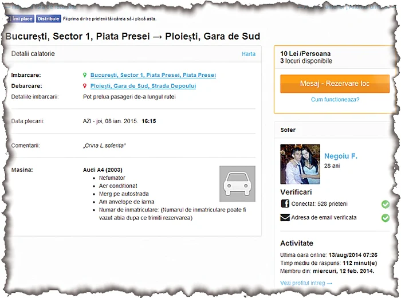Click the 'Sofer' section header
The image size is (401, 298).
click(x=288, y=130)
